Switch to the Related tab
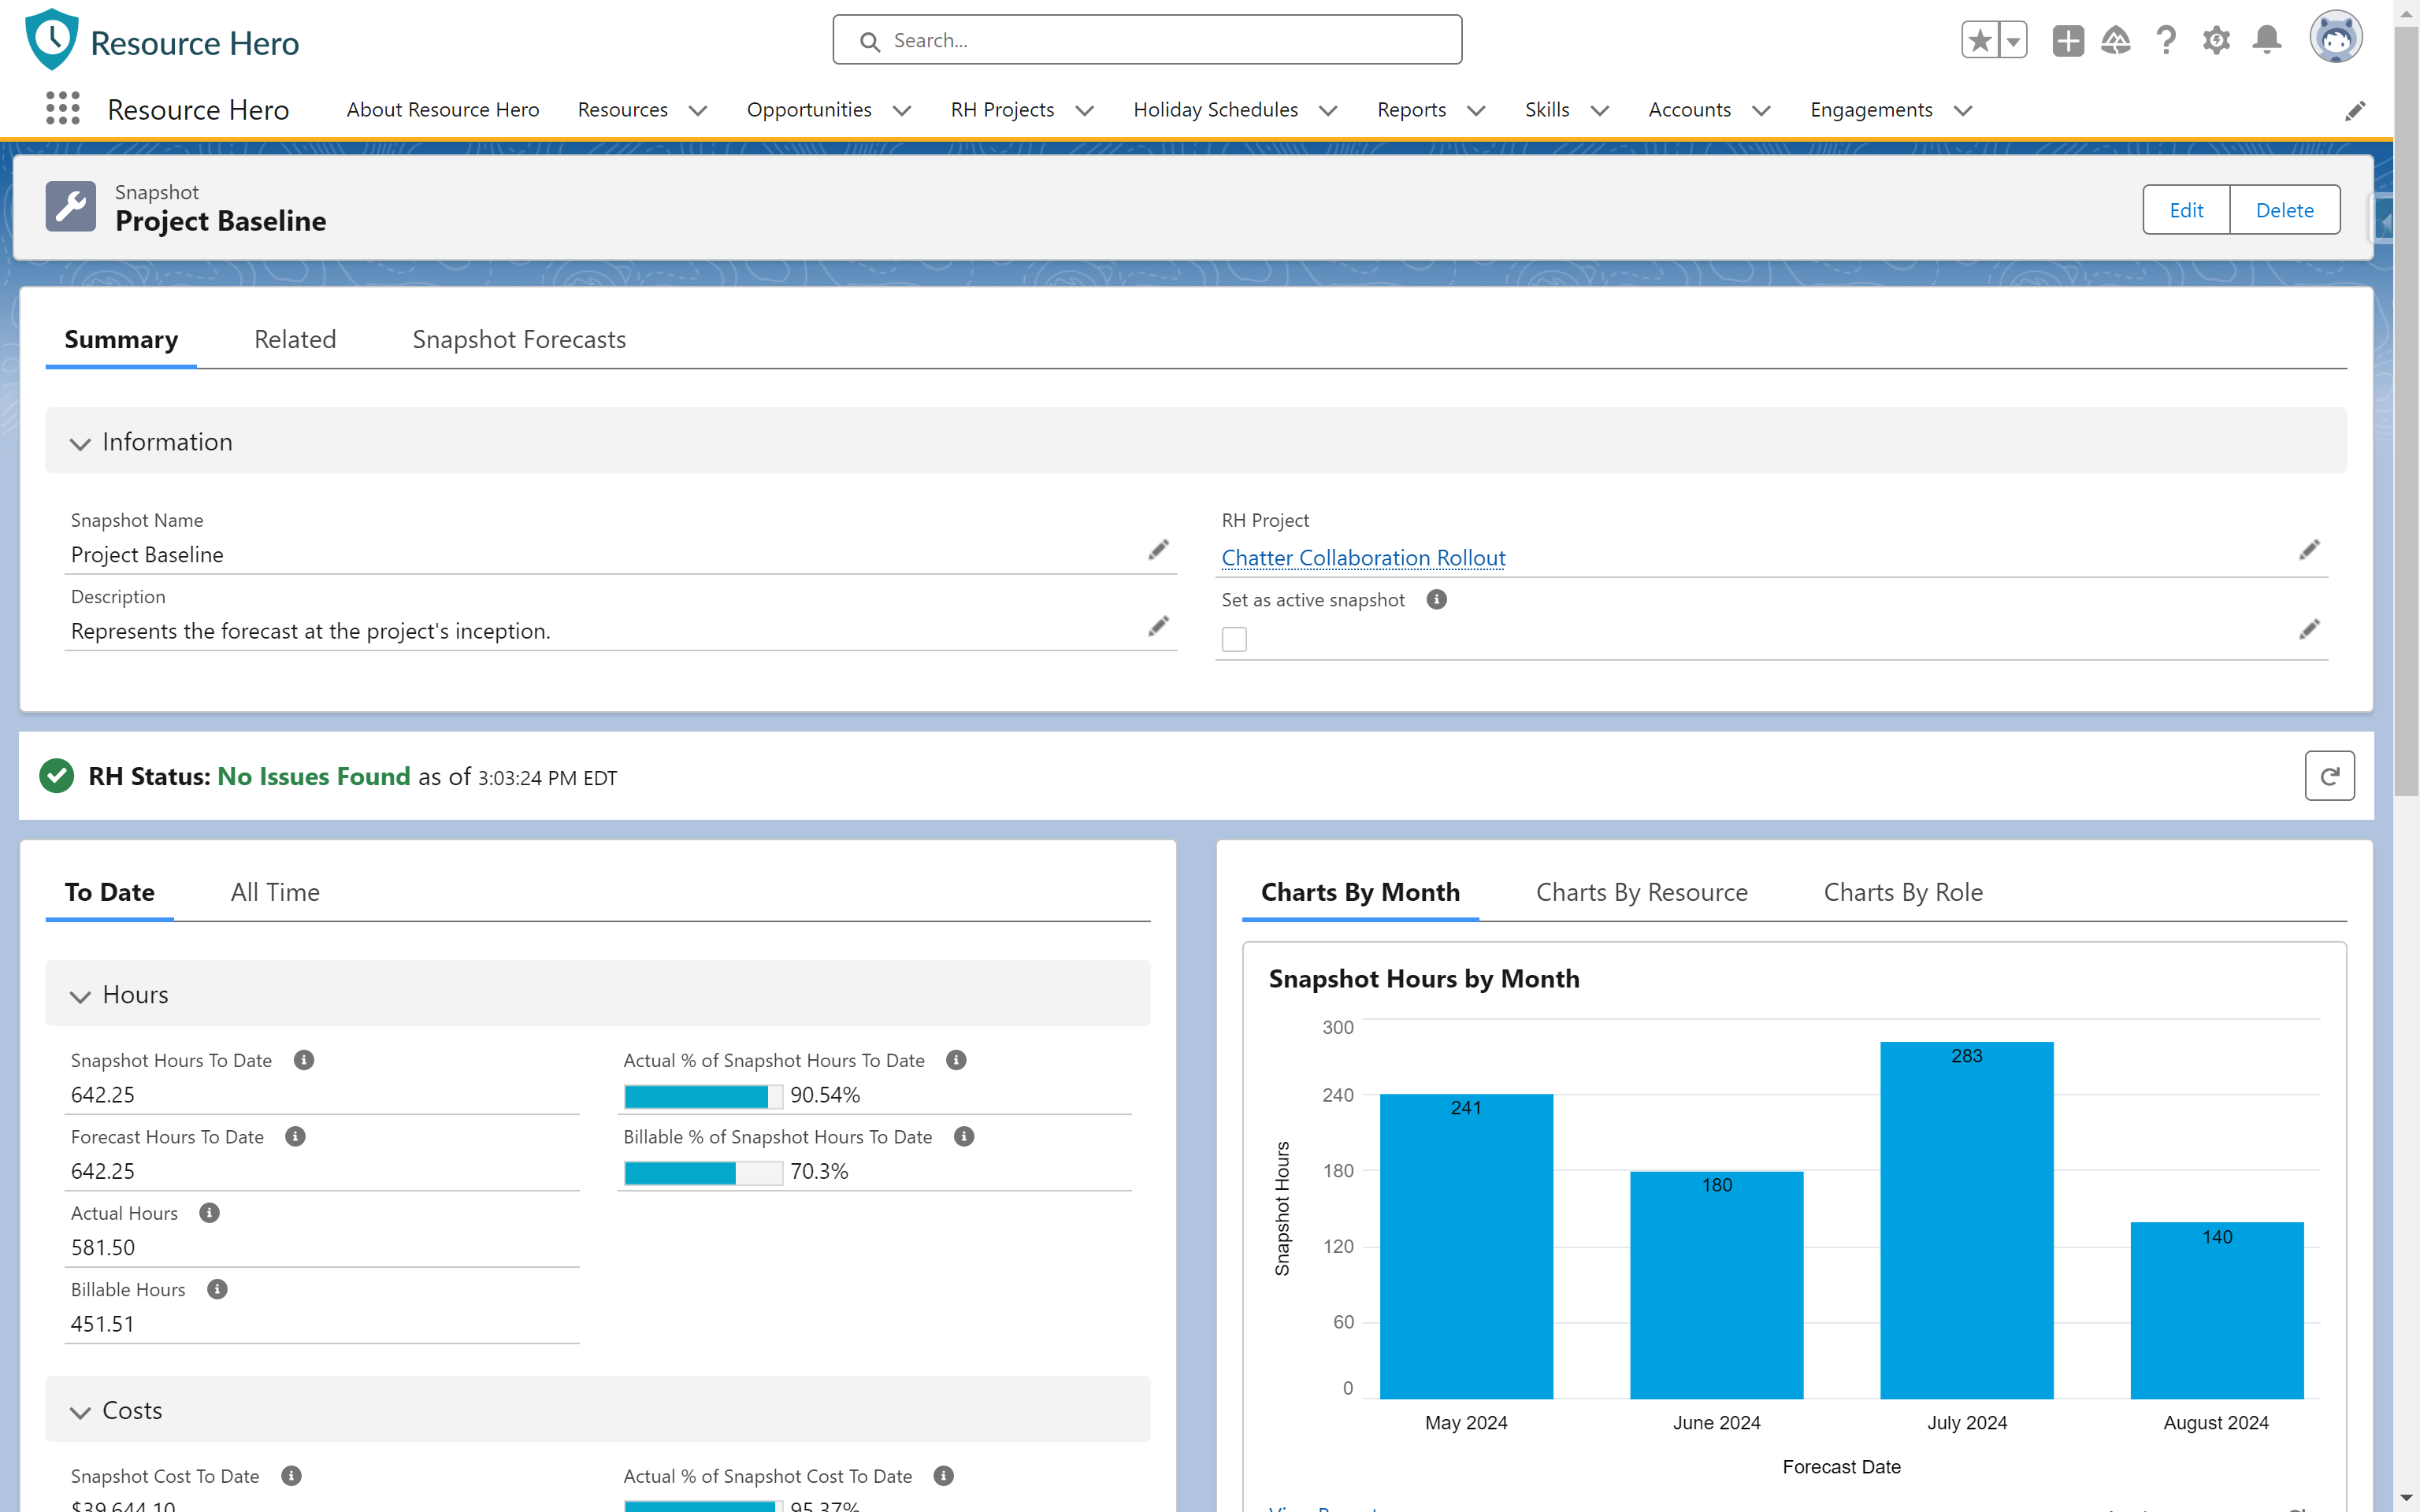 pos(295,340)
